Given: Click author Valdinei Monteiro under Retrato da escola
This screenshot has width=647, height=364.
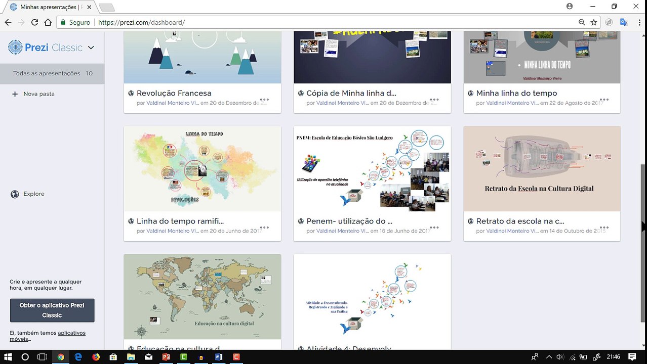Looking at the screenshot, I should (512, 231).
